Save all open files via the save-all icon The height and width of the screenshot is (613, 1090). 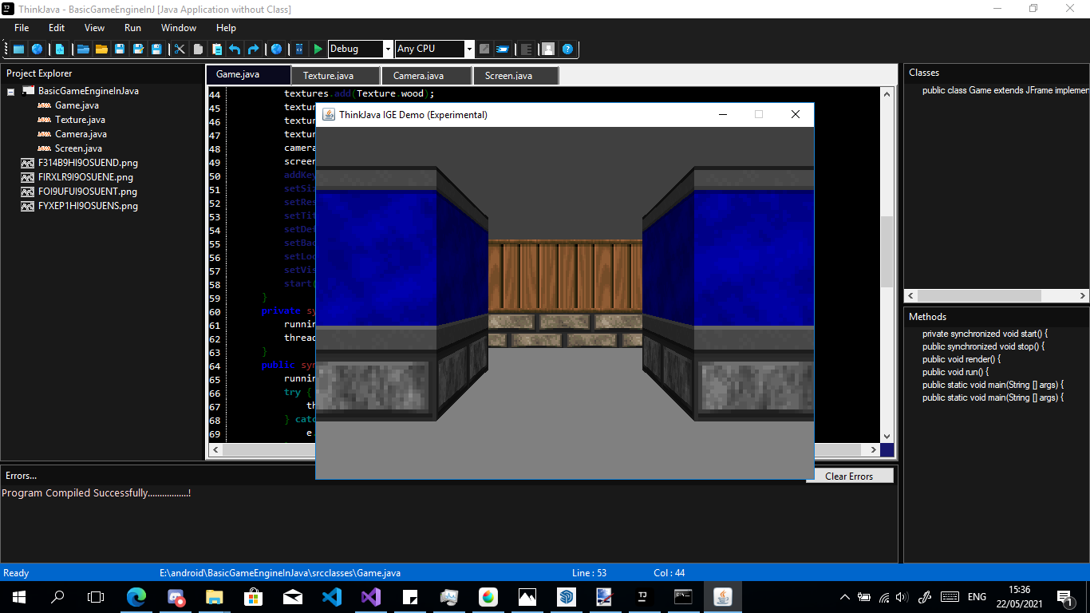pos(156,49)
